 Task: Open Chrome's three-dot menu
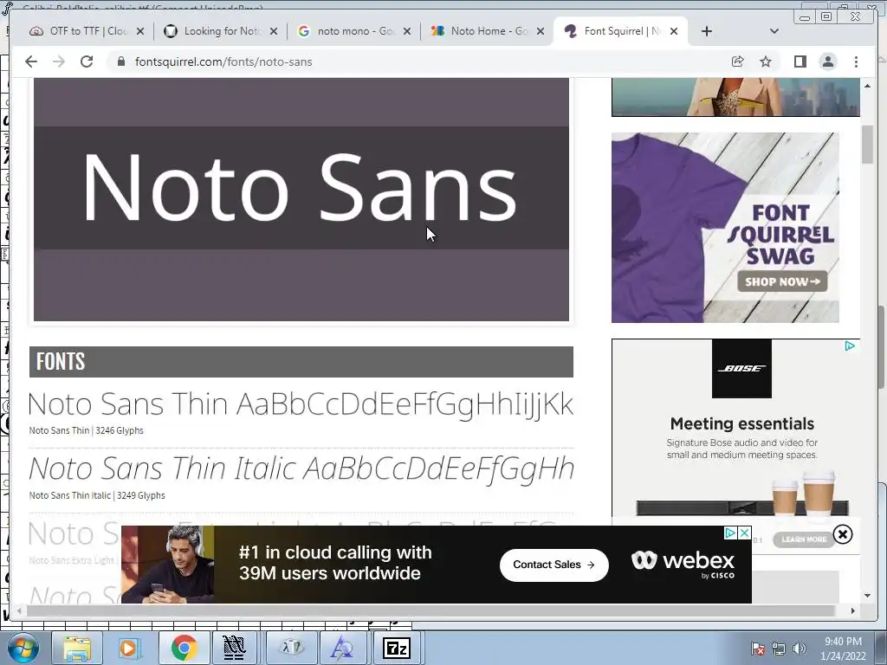point(856,61)
